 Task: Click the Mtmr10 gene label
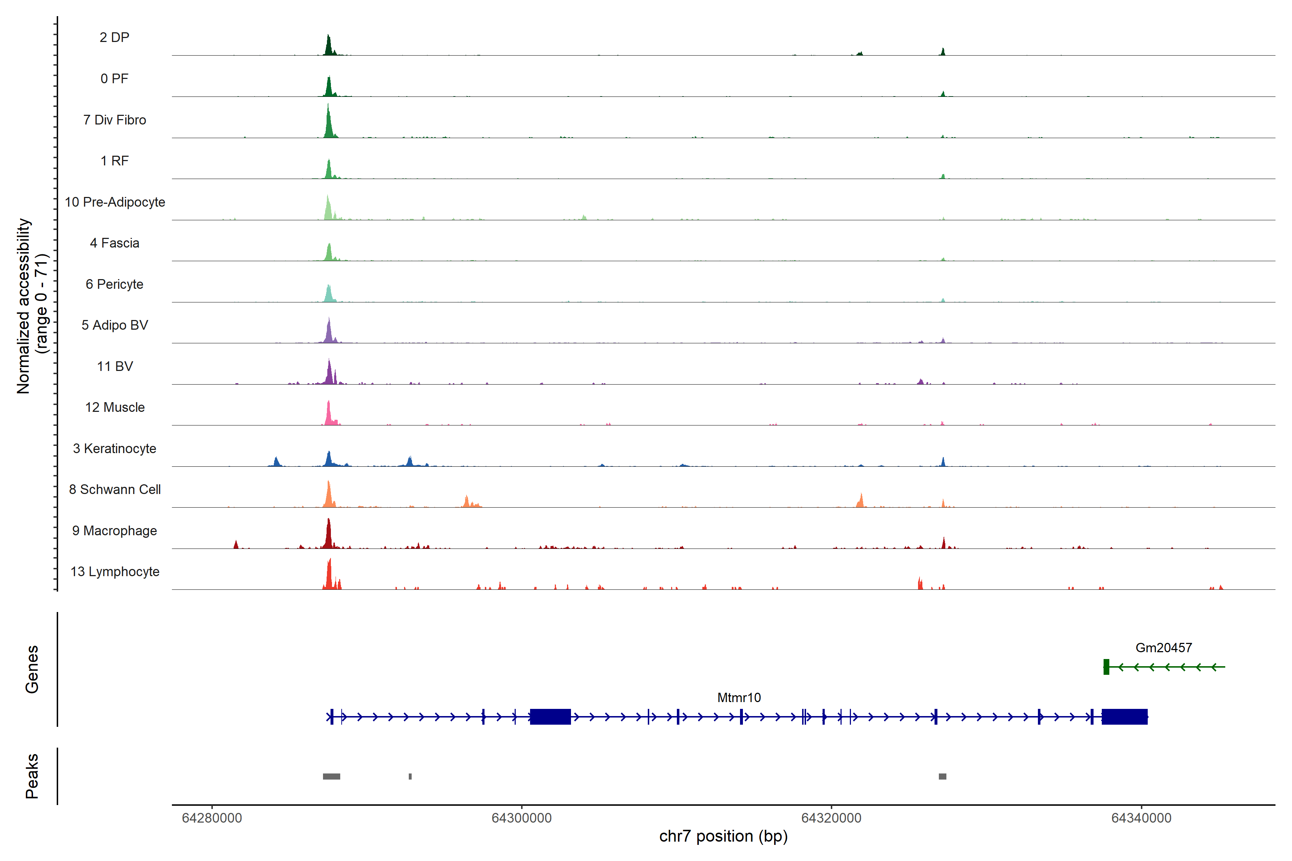coord(739,698)
